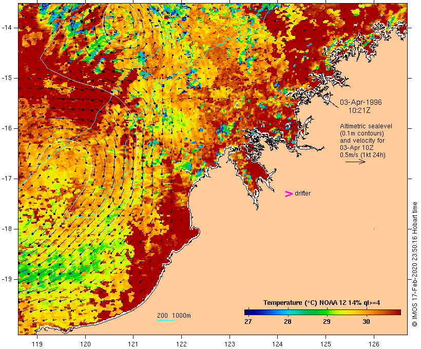The image size is (421, 349).
Task: Click the "03-Apr 10Z" caption line
Action: 356,148
